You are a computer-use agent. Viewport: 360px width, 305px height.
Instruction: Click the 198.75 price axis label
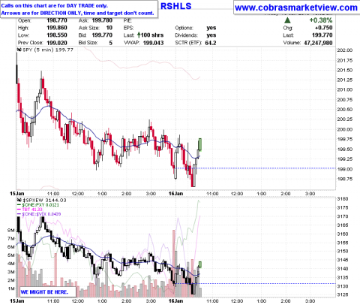[344, 179]
